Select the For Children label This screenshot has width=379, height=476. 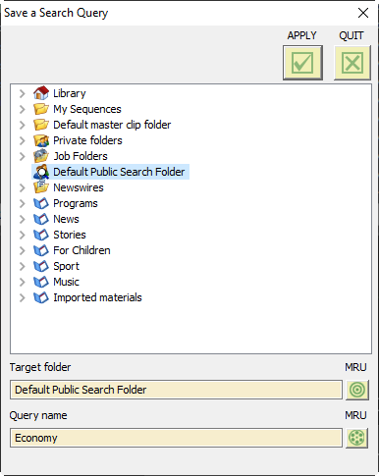pyautogui.click(x=81, y=250)
